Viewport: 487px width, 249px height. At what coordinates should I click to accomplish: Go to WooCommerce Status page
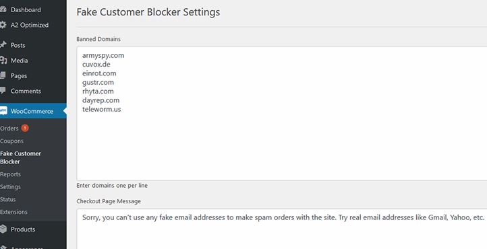8,199
